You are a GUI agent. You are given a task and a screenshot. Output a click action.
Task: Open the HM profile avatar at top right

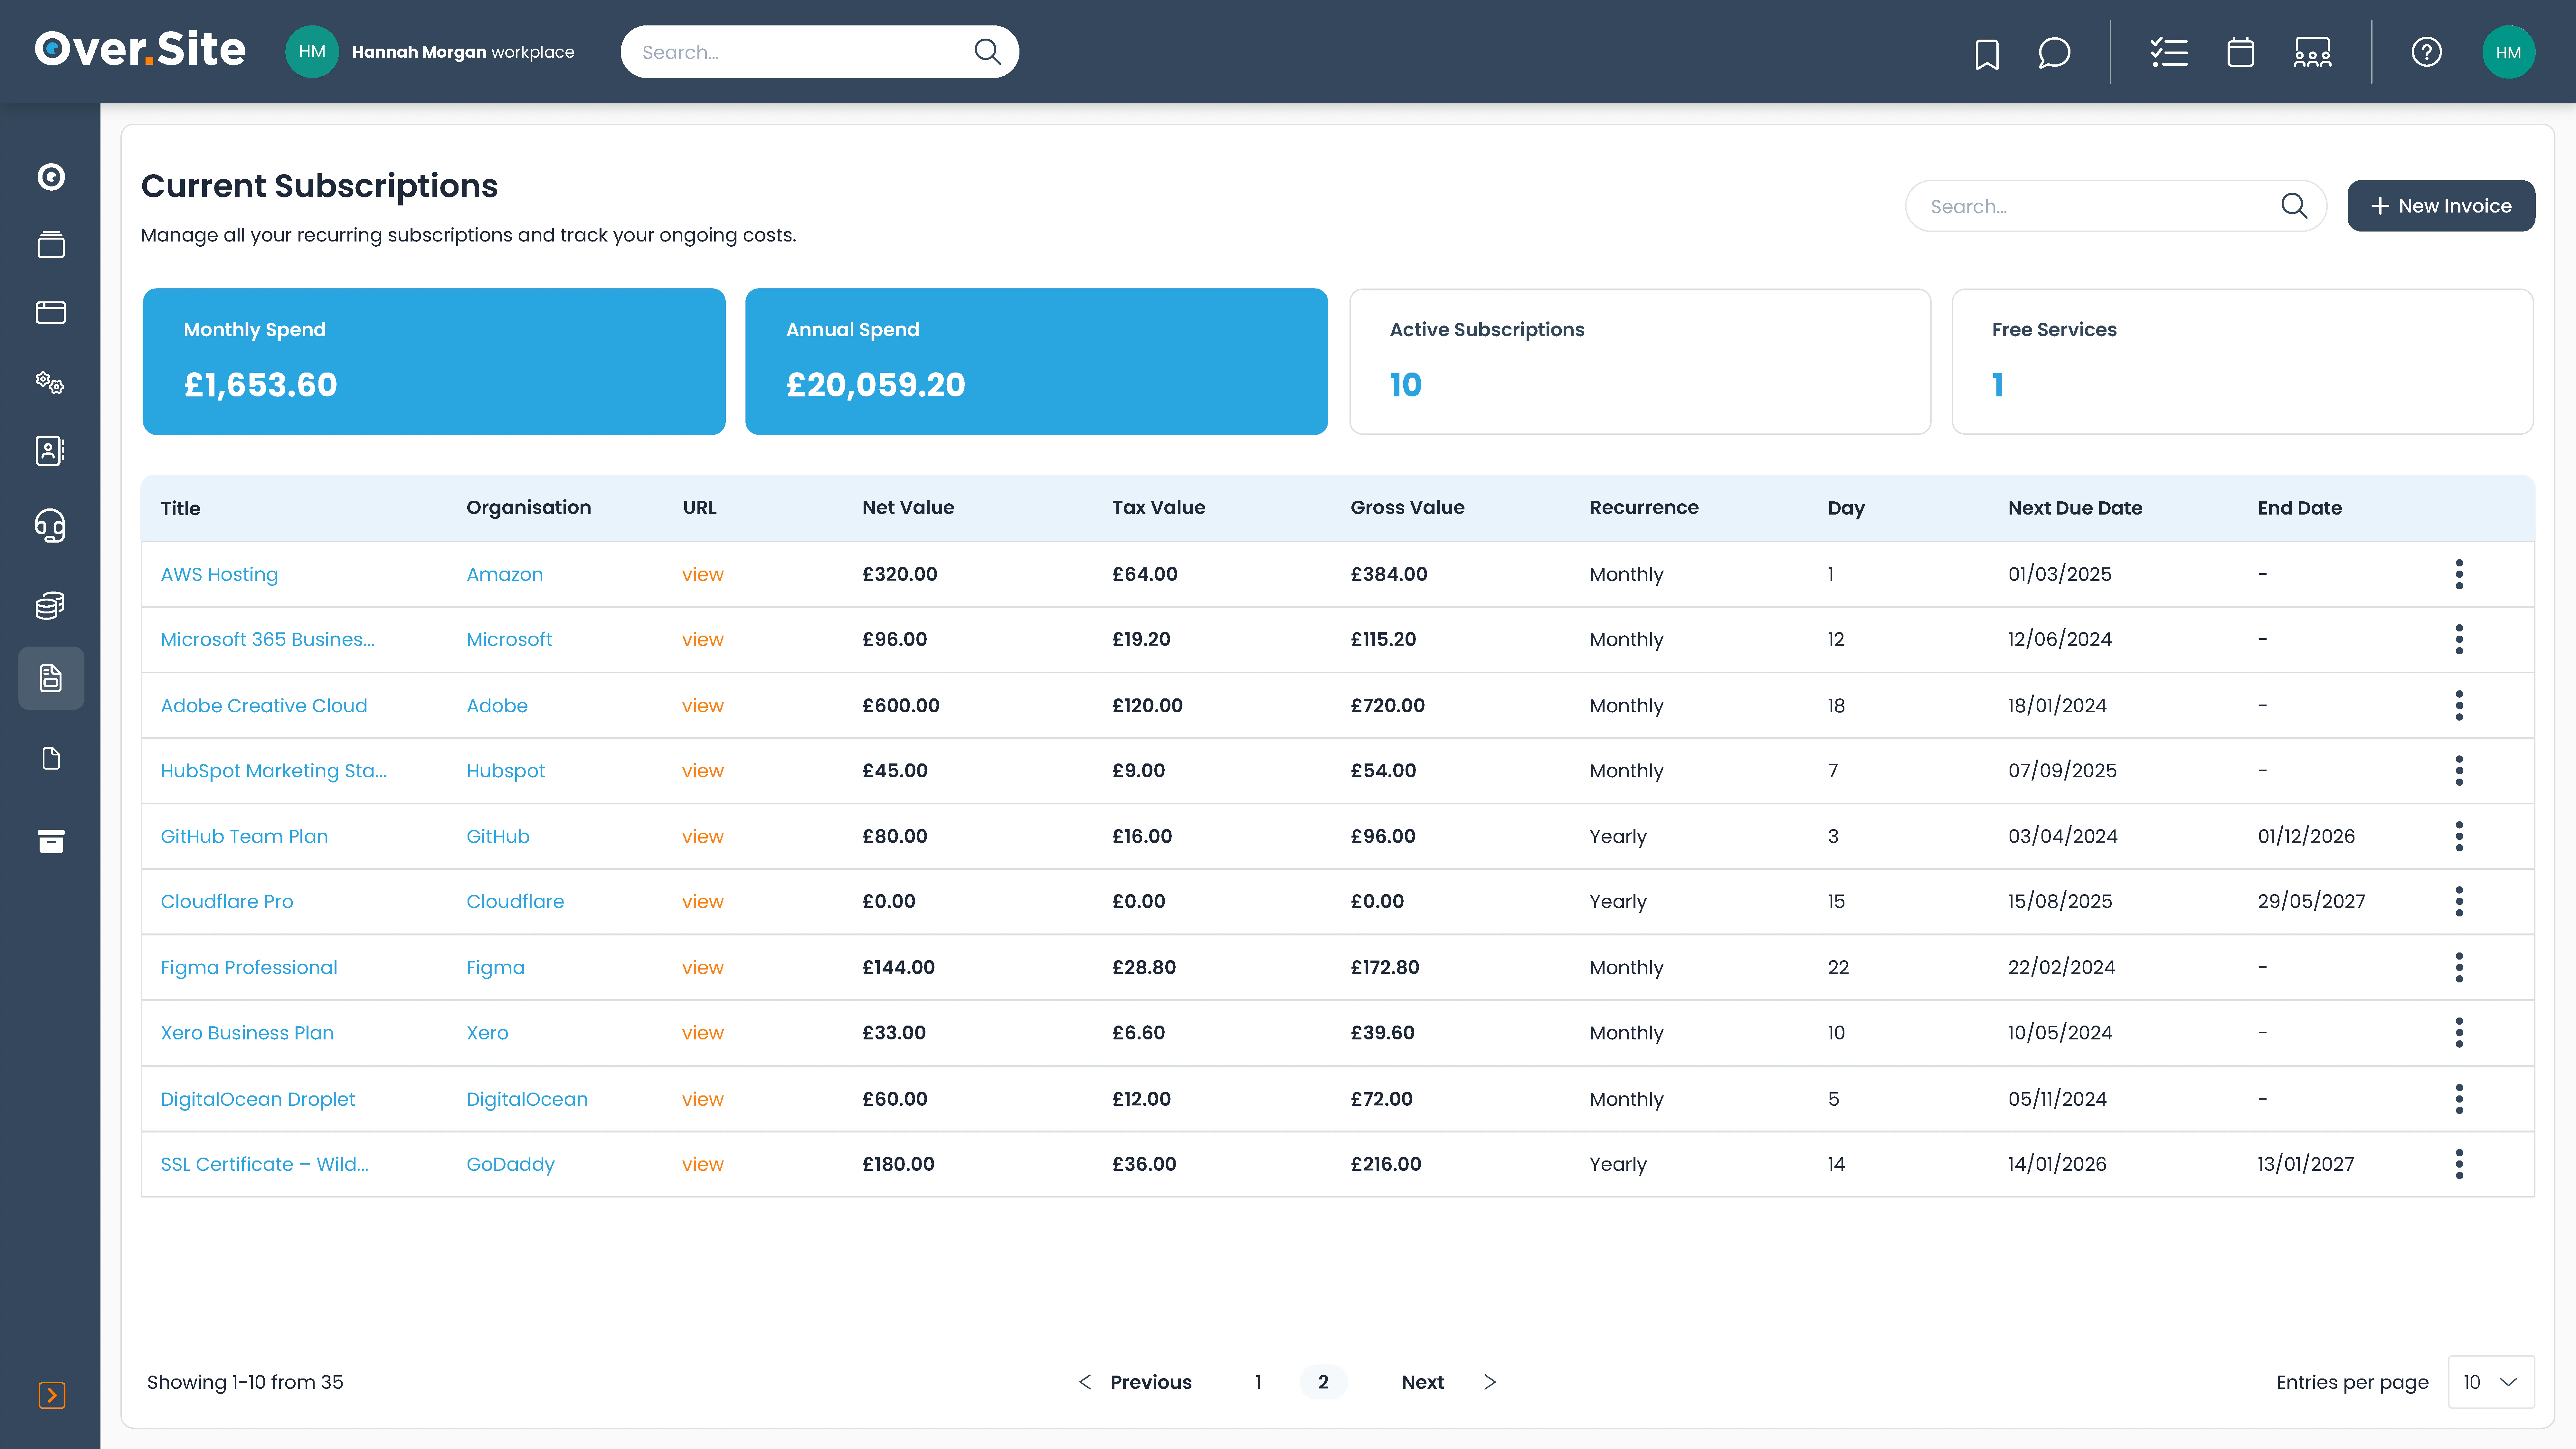[2508, 52]
